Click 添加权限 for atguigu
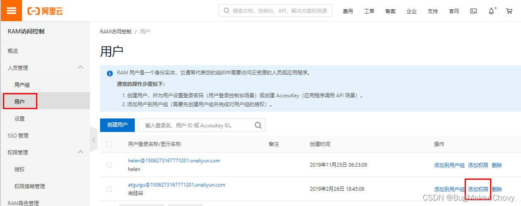 [478, 190]
